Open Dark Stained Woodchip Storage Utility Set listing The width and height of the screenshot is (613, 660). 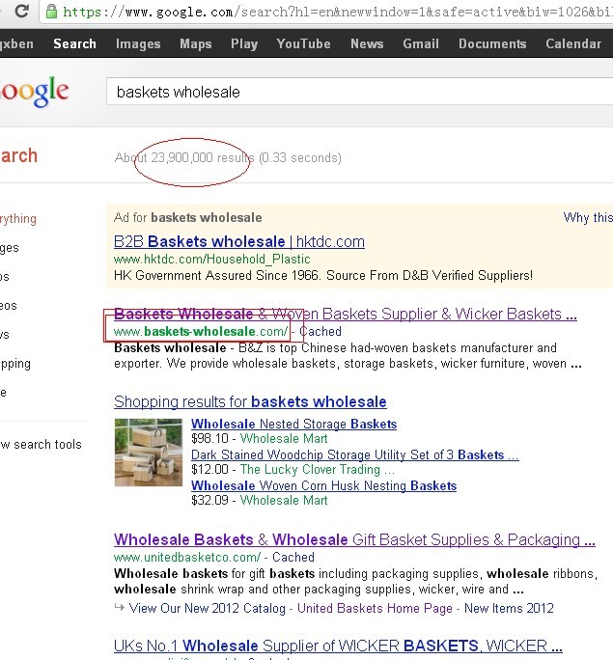355,454
